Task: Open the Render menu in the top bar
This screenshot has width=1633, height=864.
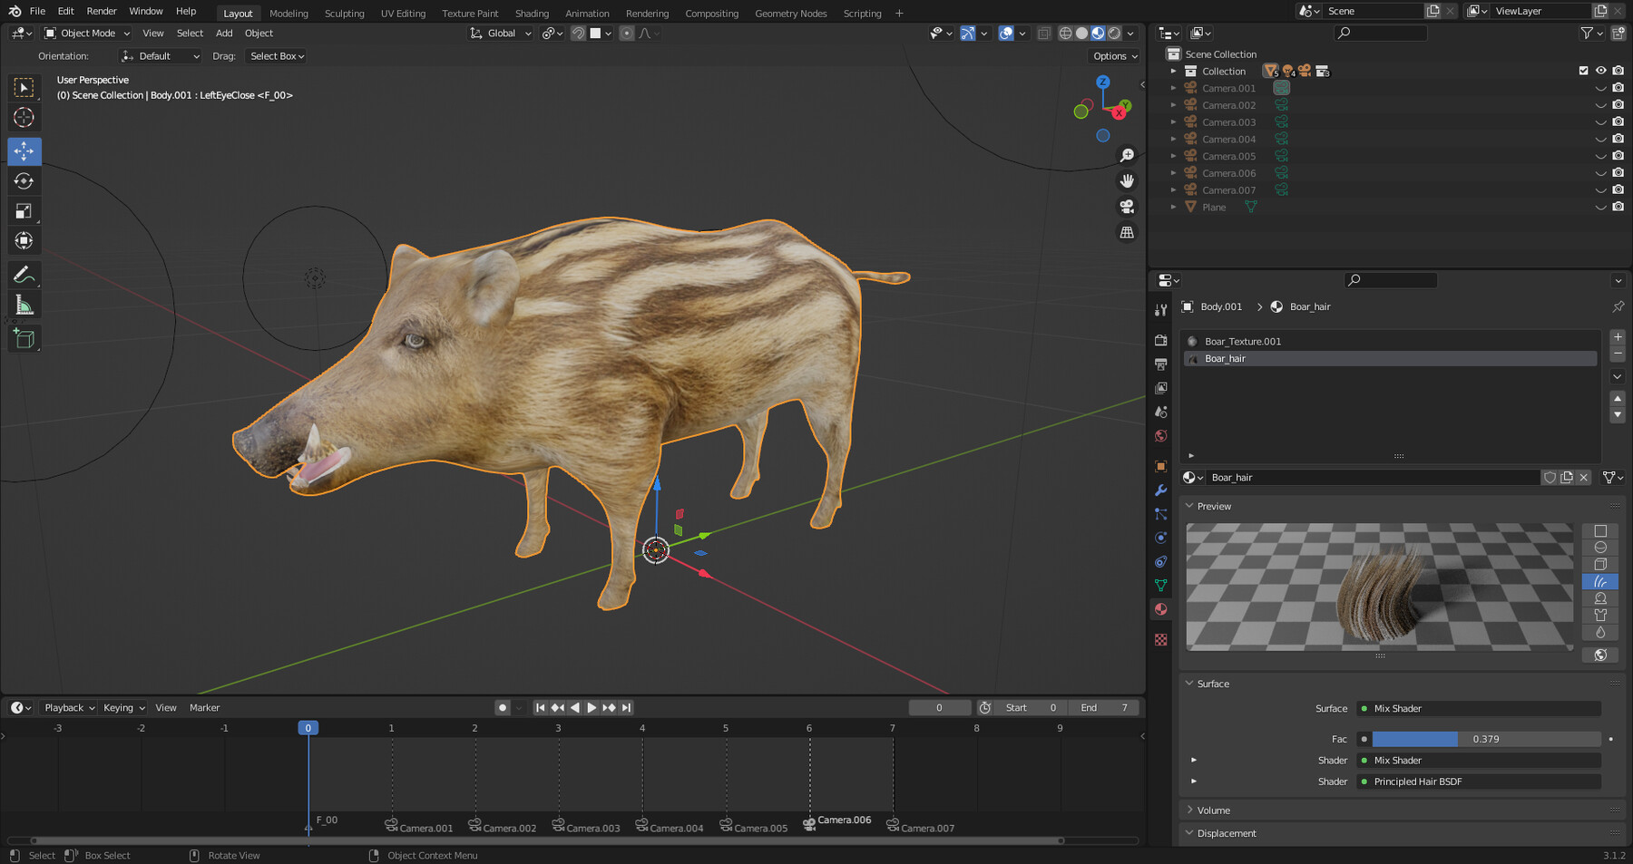Action: [101, 11]
